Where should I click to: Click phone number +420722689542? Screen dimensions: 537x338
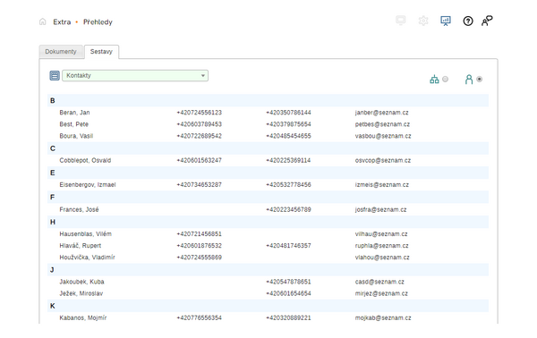point(200,136)
